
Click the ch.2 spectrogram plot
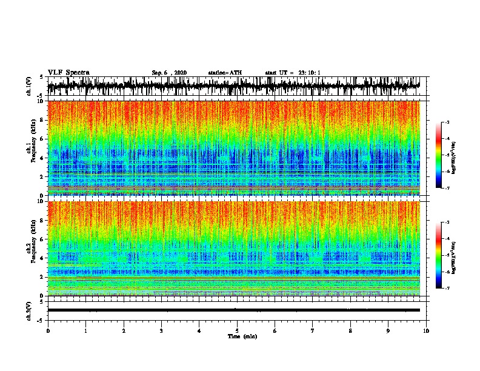click(x=233, y=249)
